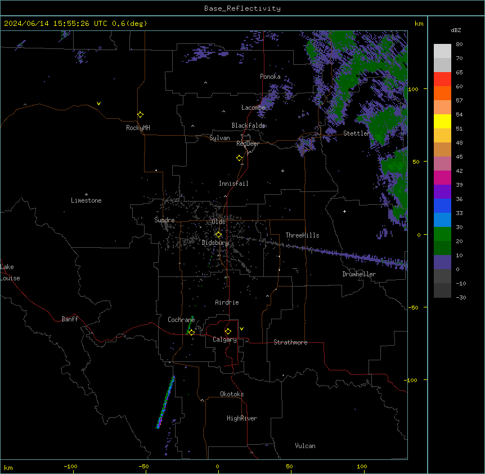Click the Innisfail city label

pyautogui.click(x=233, y=184)
